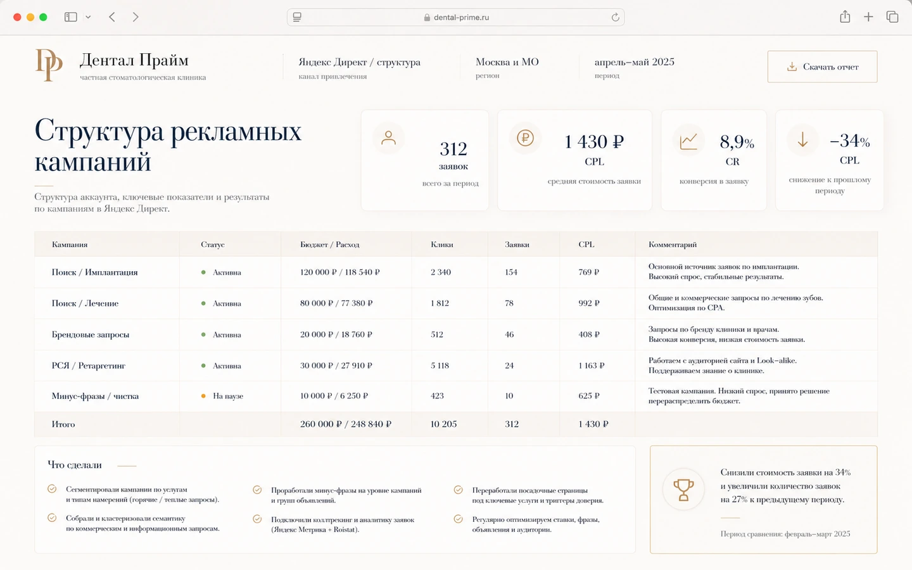This screenshot has width=912, height=570.
Task: Click the 1 163 ₽ CPL value
Action: click(592, 365)
